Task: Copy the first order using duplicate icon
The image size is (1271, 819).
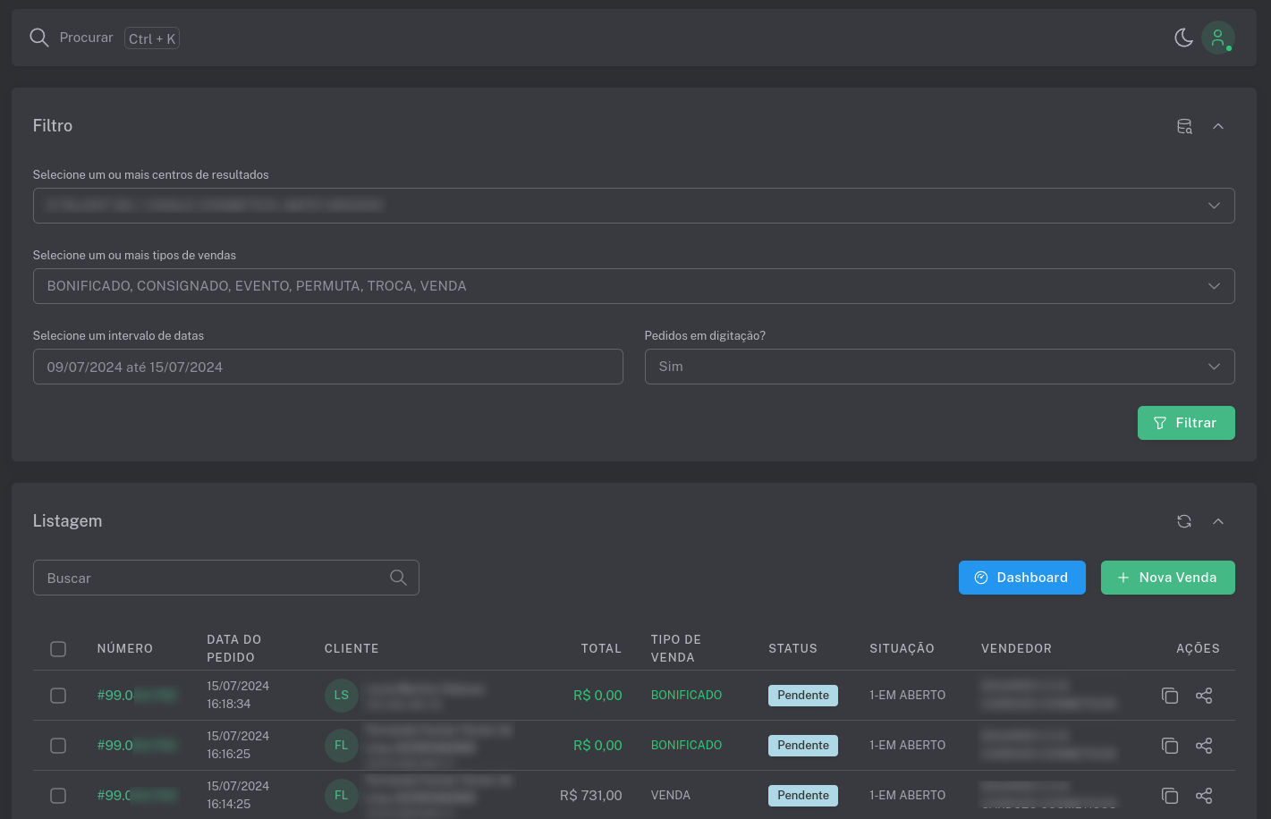Action: [x=1169, y=696]
